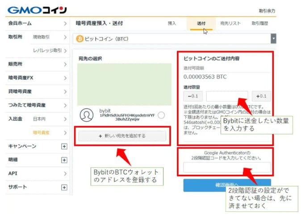
Task: Expand キャンペーン with the plus icon
Action: click(x=64, y=146)
